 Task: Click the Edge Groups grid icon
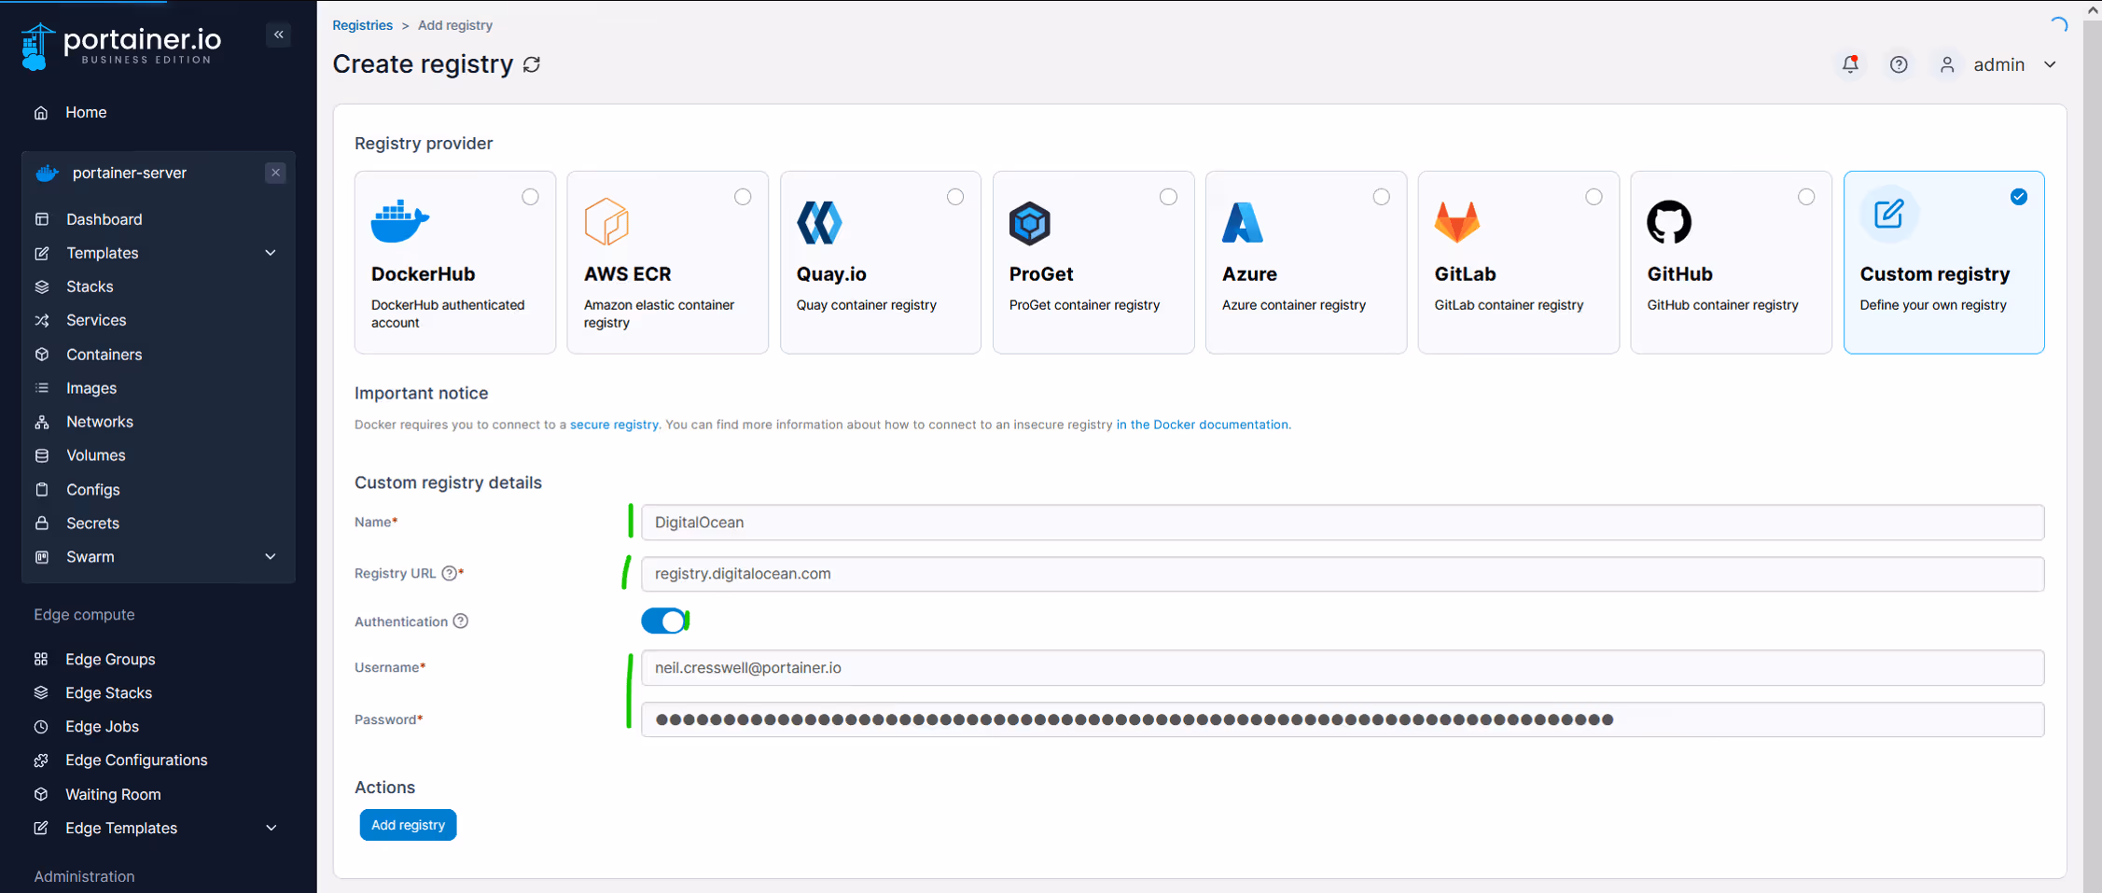pos(41,659)
